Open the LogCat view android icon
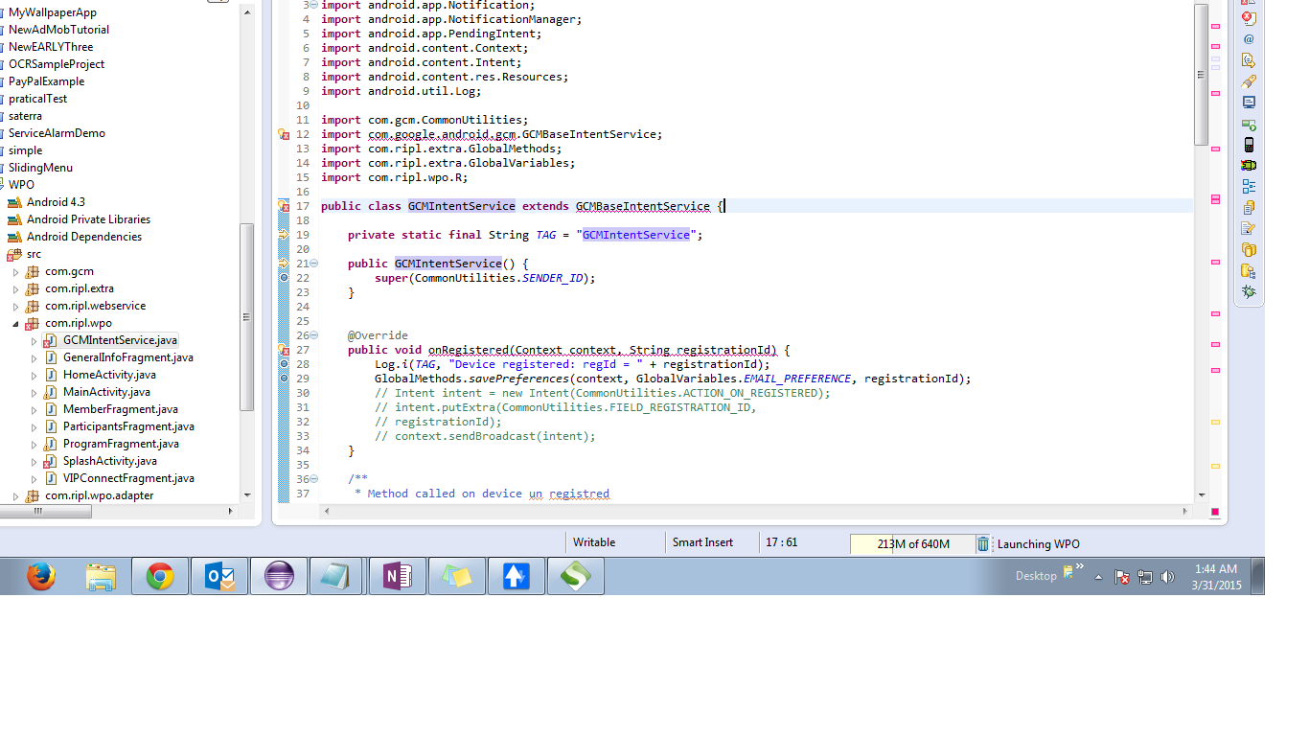 click(1249, 165)
